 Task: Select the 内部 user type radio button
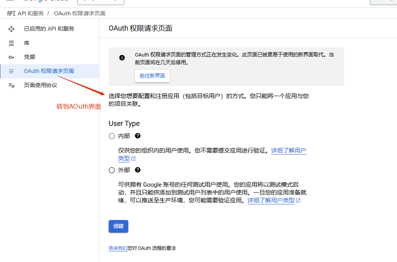point(112,136)
